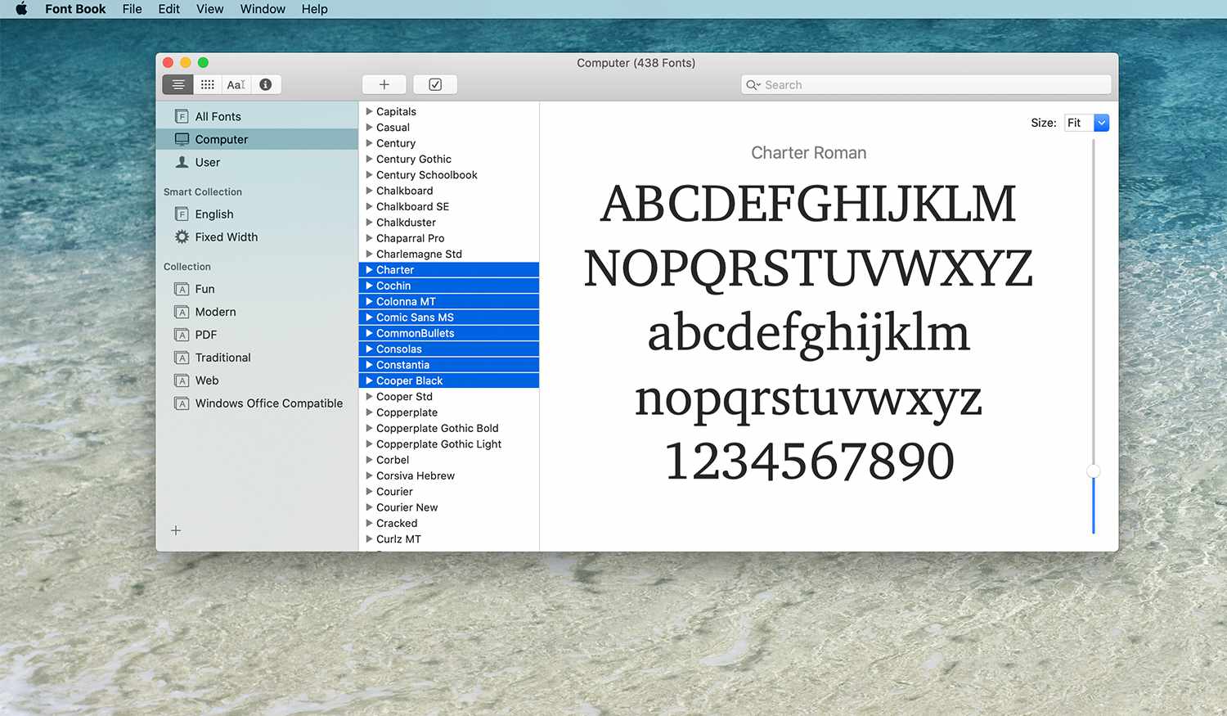The height and width of the screenshot is (716, 1227).
Task: Add a new font with plus button
Action: 384,84
